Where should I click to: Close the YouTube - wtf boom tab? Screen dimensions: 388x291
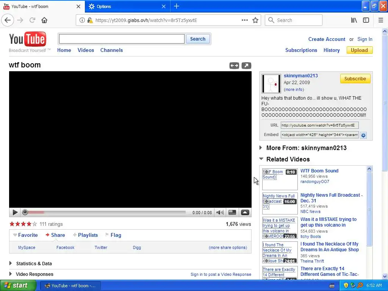(x=78, y=6)
